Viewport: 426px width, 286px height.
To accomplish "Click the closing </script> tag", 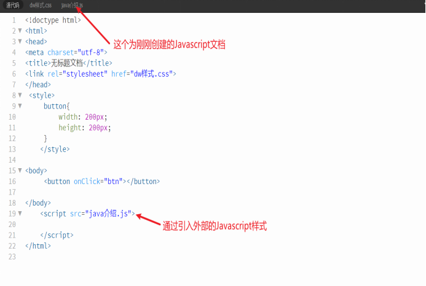I will pyautogui.click(x=57, y=235).
